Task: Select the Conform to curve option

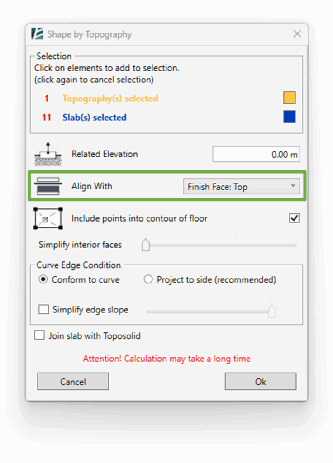Action: [43, 279]
